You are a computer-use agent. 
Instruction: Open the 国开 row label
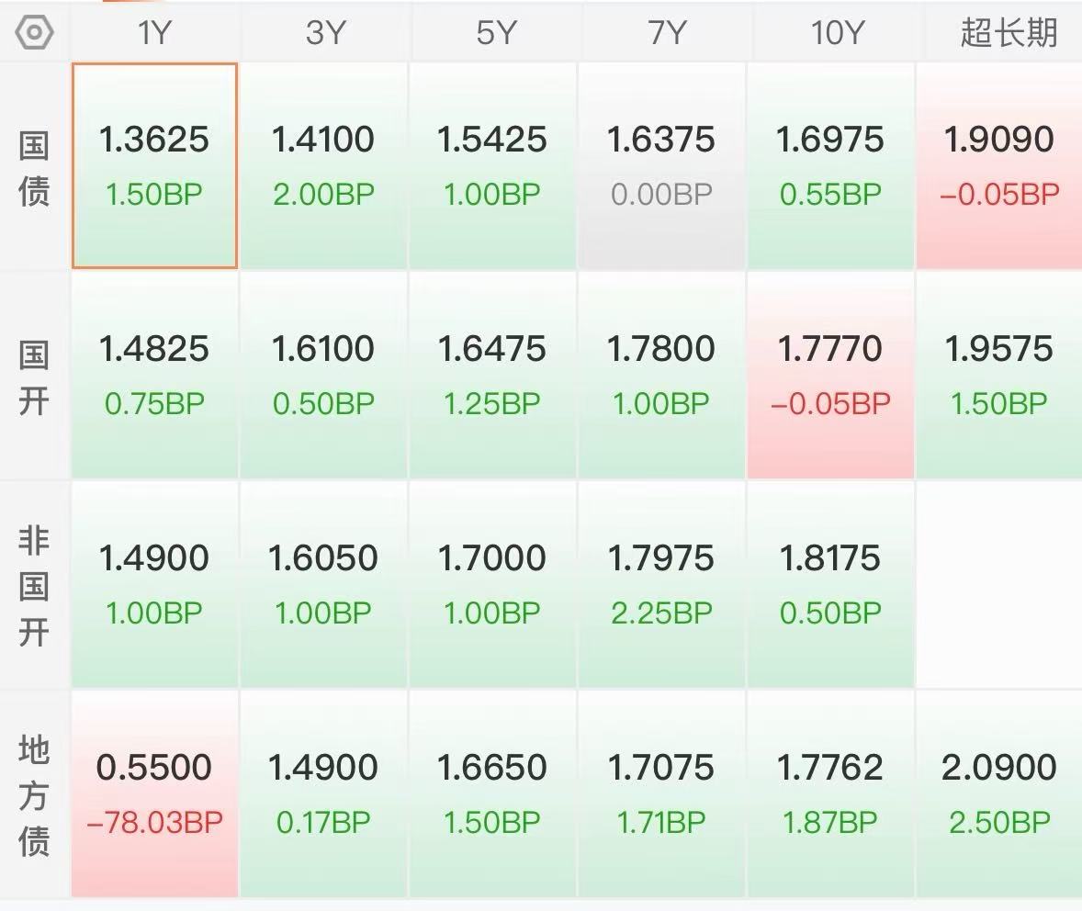coord(34,377)
